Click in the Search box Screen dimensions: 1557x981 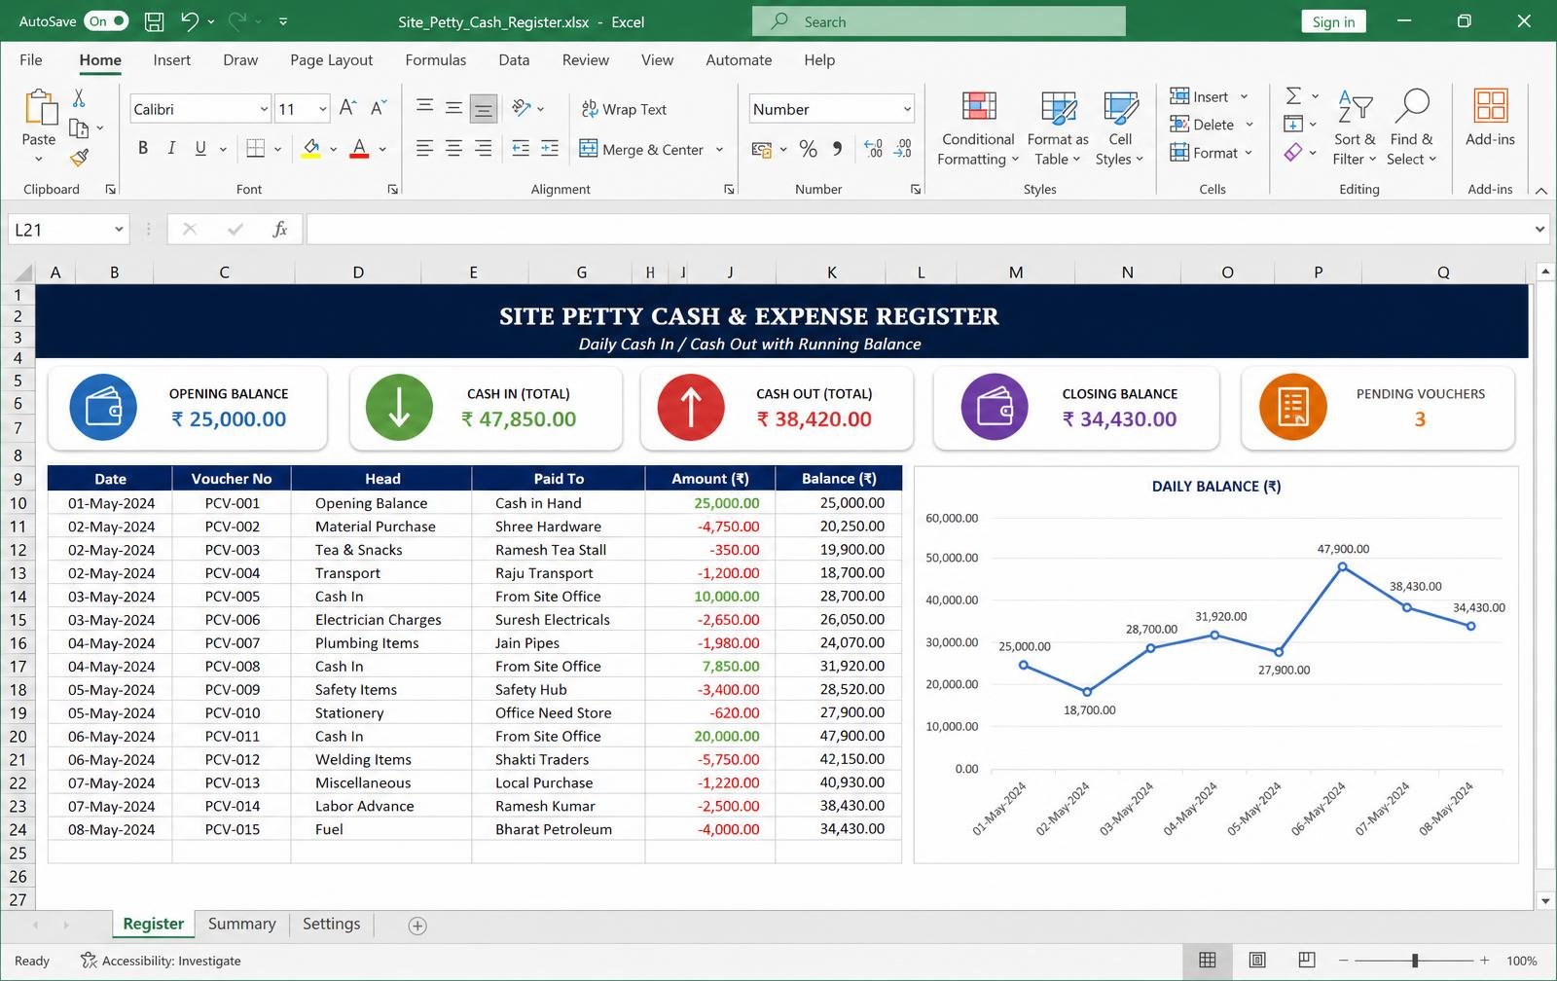[939, 21]
